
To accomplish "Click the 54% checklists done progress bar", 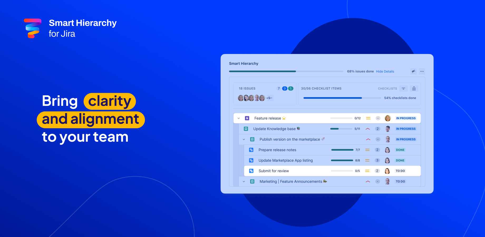I will [342, 98].
